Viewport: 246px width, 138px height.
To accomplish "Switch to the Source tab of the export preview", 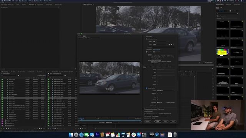I will click(80, 36).
